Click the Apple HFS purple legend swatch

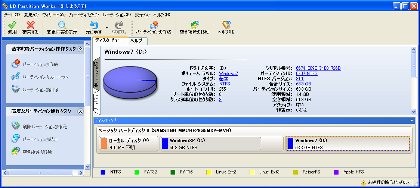(336, 172)
